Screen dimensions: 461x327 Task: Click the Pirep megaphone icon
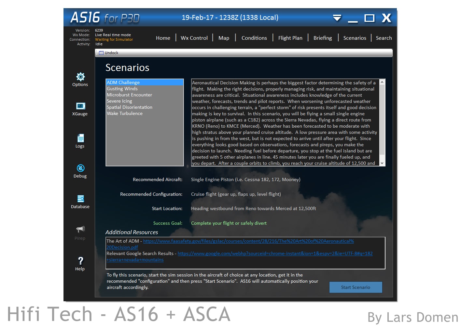tap(80, 229)
